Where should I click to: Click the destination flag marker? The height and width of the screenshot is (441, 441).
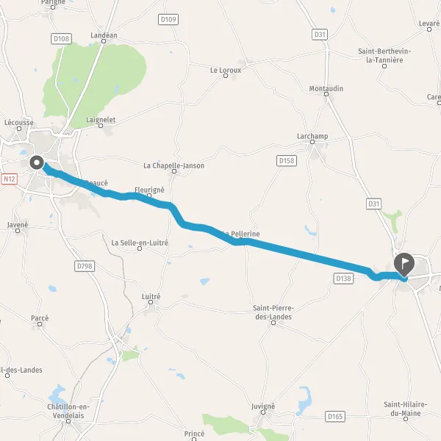coord(404,265)
